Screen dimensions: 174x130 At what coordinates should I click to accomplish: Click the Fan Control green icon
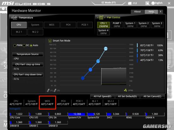click(x=101, y=17)
